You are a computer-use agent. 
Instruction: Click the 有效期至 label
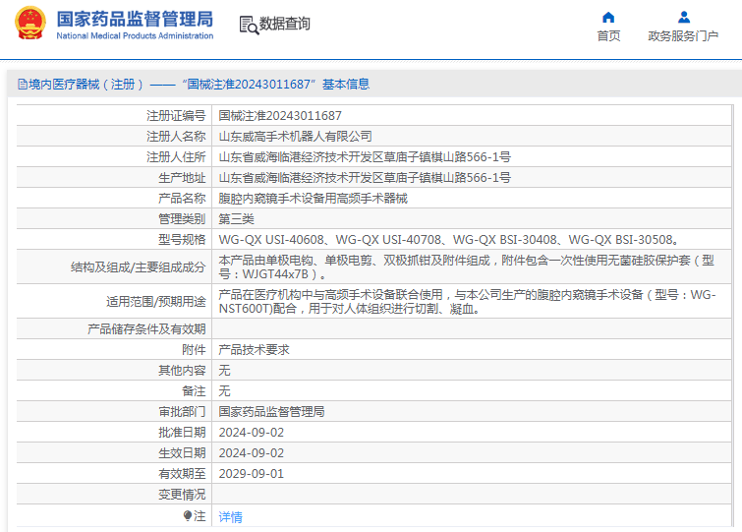point(182,474)
